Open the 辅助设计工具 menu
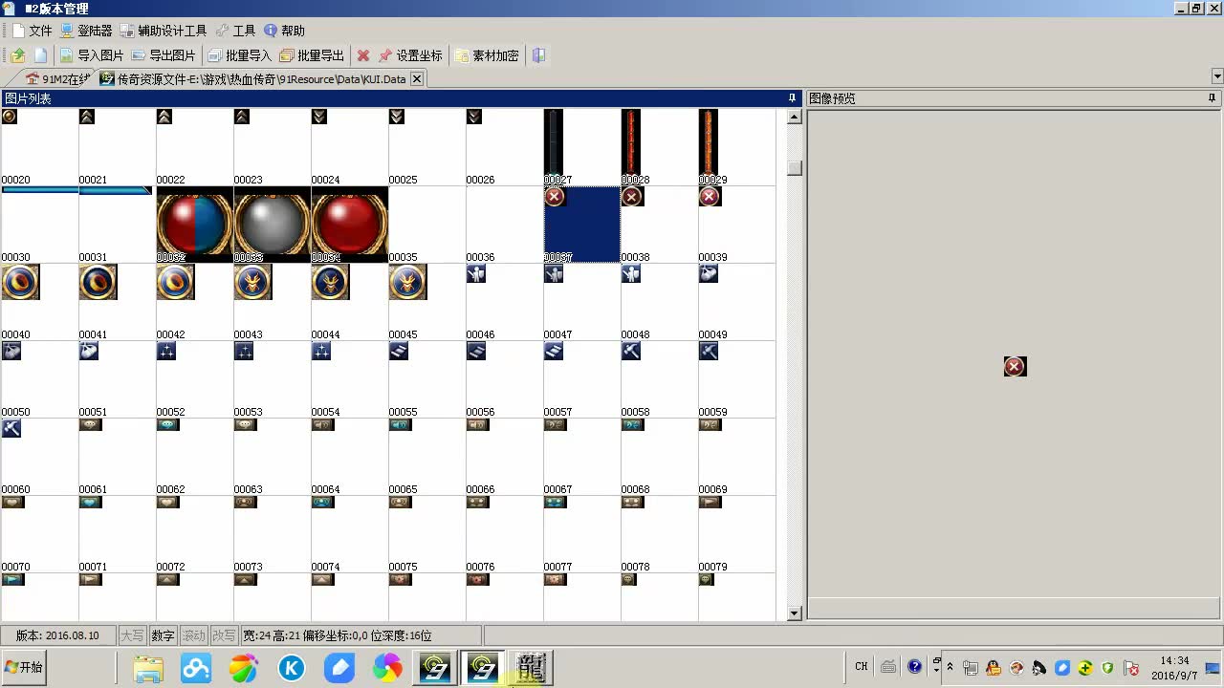 tap(163, 31)
